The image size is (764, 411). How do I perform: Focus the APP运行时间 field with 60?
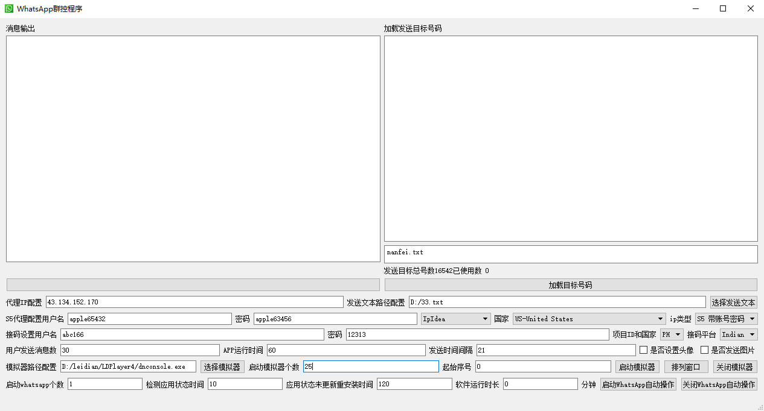(x=346, y=350)
